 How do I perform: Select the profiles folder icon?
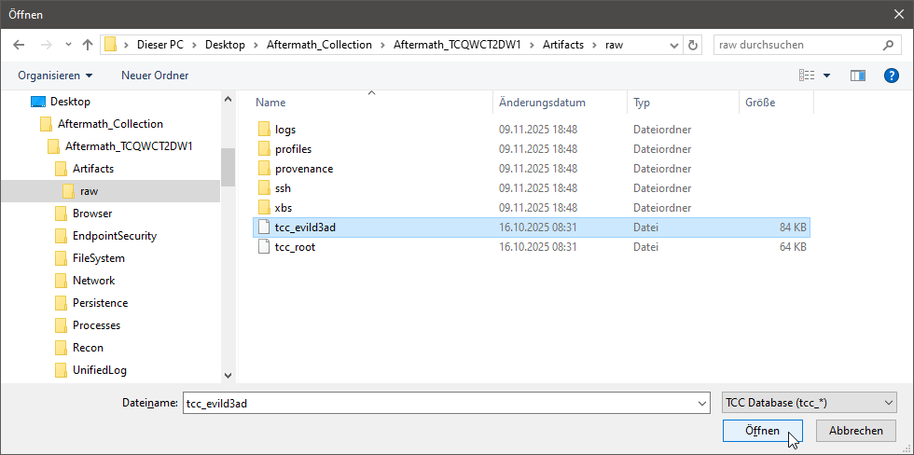264,149
